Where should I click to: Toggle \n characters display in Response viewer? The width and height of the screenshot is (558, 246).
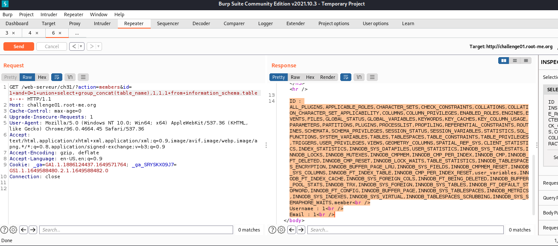(x=359, y=77)
